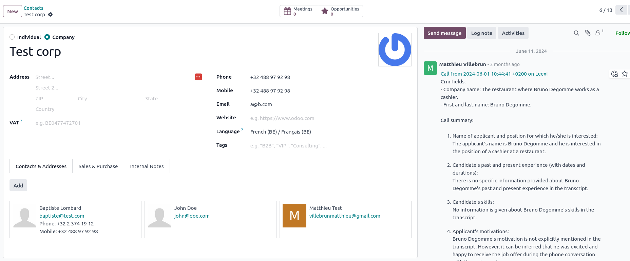Click the Follow button
Screen dimensions: 630x261
tap(623, 33)
